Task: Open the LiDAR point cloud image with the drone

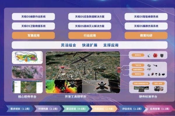Action: pyautogui.click(x=64, y=86)
